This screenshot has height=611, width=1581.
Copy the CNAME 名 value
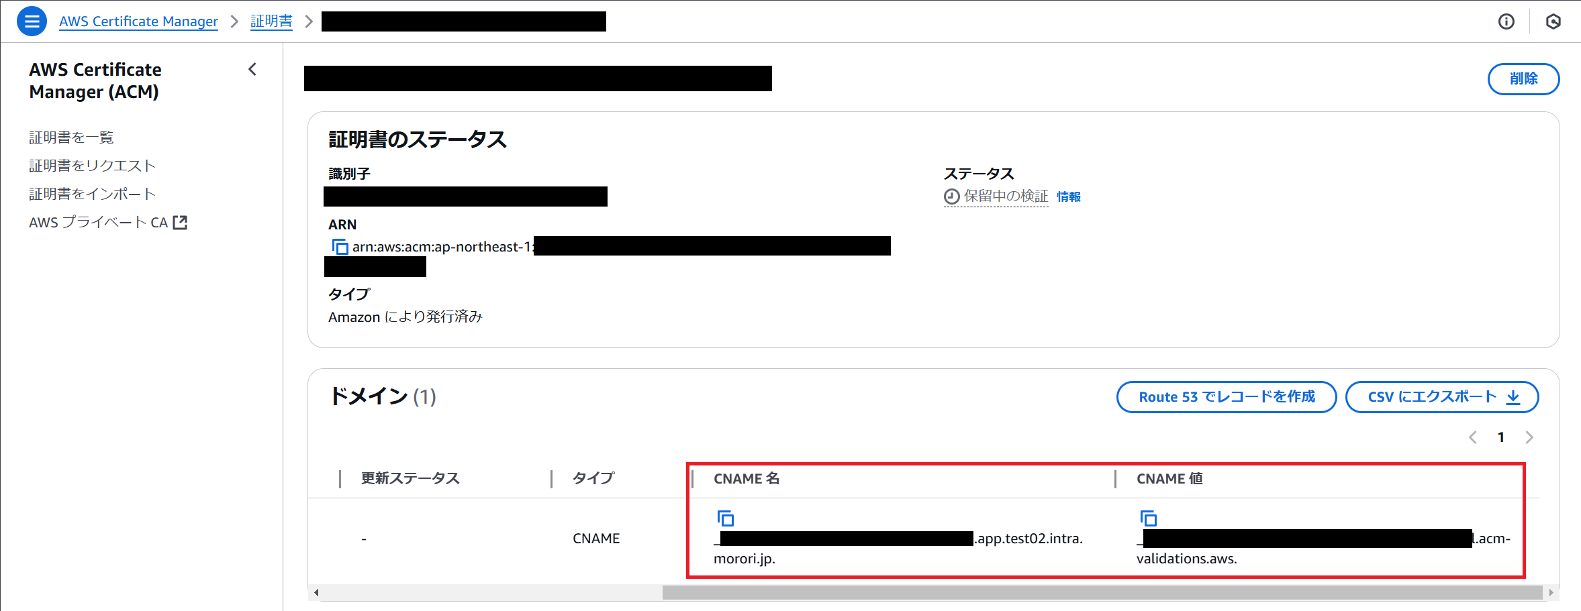click(x=726, y=518)
